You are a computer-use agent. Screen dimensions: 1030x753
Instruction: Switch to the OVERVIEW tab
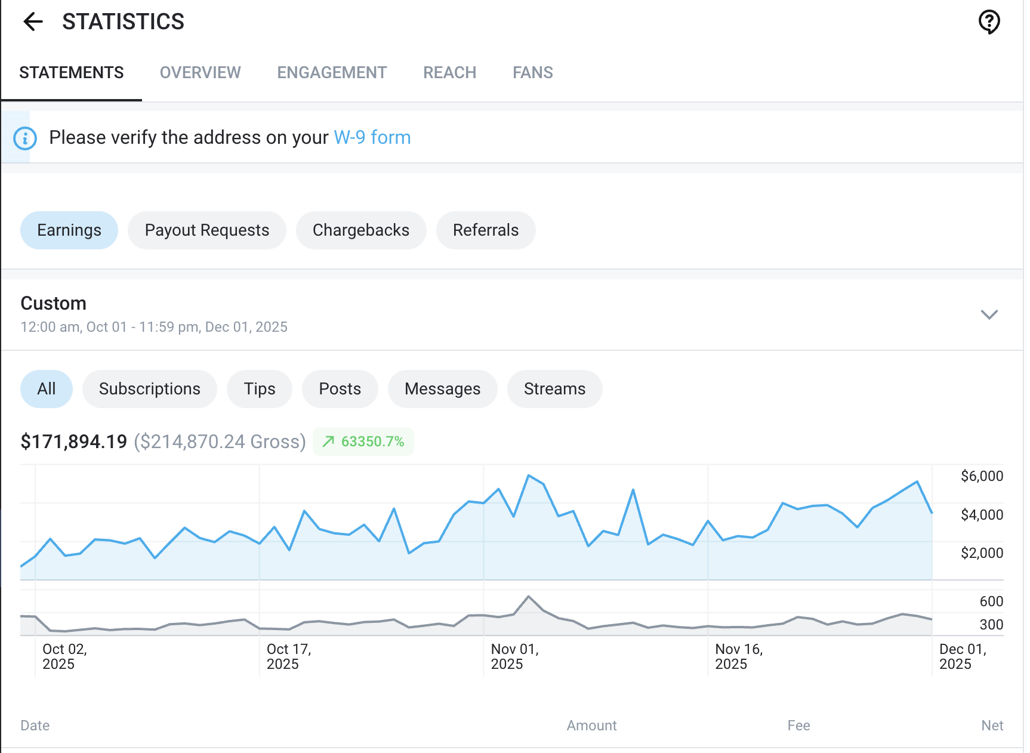tap(200, 72)
